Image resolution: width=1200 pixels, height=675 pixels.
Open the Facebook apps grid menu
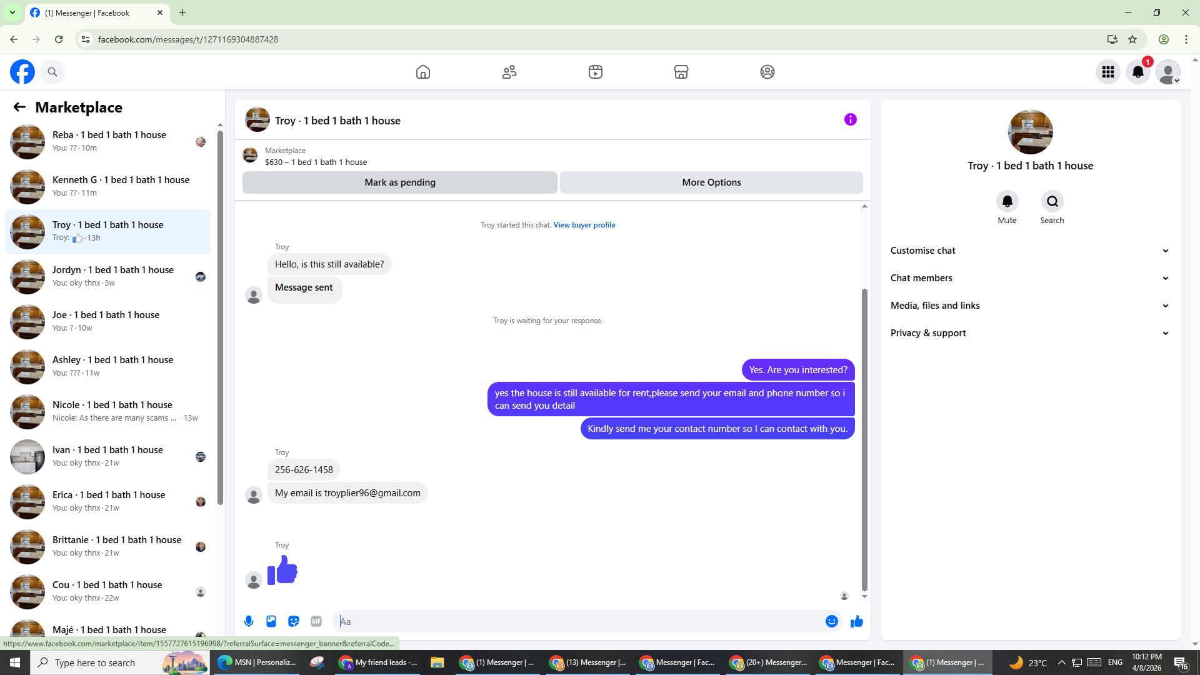click(1108, 72)
